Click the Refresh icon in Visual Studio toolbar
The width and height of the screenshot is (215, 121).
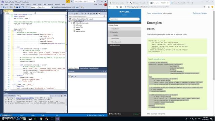[x=77, y=7]
